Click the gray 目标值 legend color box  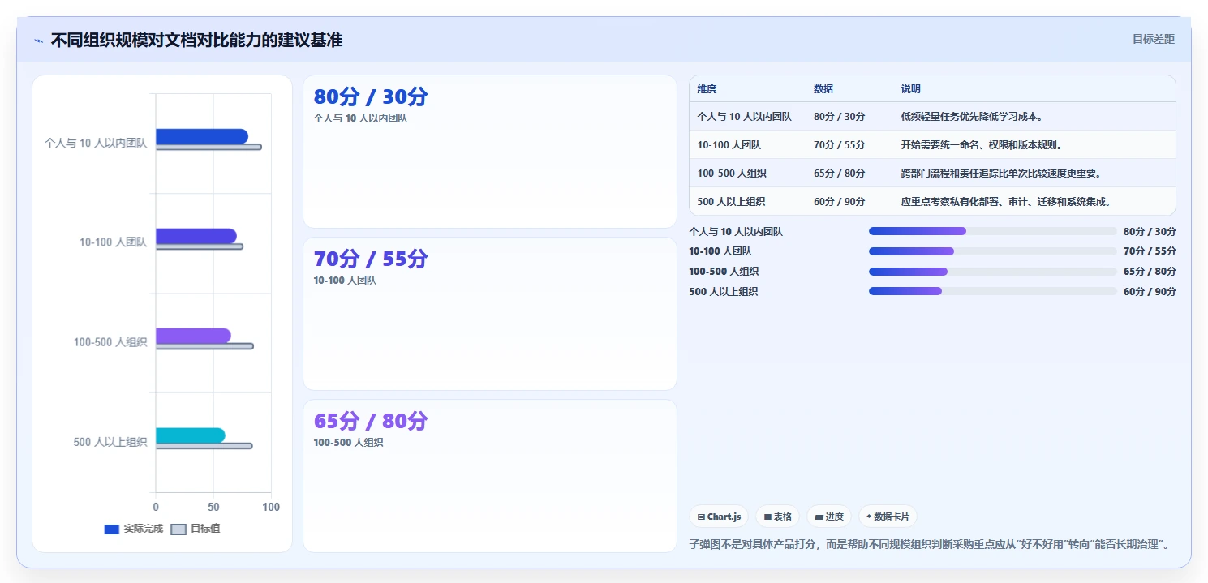pos(178,529)
